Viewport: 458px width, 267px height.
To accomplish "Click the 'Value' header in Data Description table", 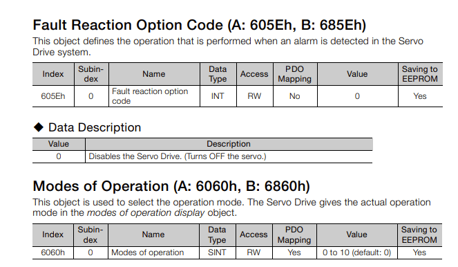I will [59, 144].
